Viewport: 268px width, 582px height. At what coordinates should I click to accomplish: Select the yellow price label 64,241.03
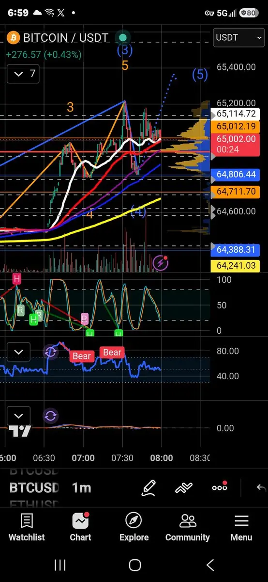coord(236,265)
